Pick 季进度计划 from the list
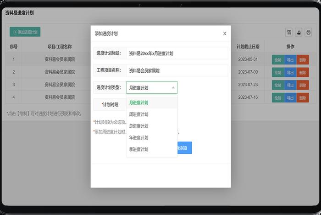Image resolution: width=321 pixels, height=215 pixels. [138, 150]
